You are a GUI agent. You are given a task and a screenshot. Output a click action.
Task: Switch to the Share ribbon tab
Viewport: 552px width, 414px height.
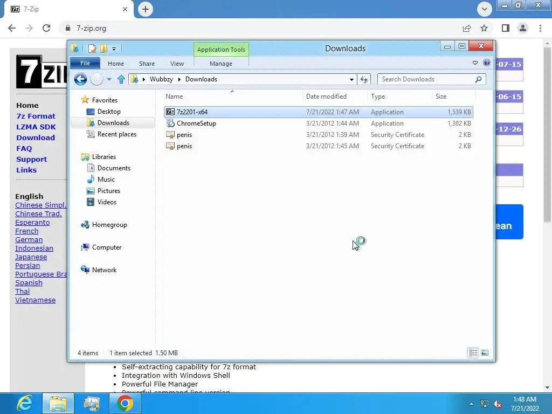(x=147, y=64)
